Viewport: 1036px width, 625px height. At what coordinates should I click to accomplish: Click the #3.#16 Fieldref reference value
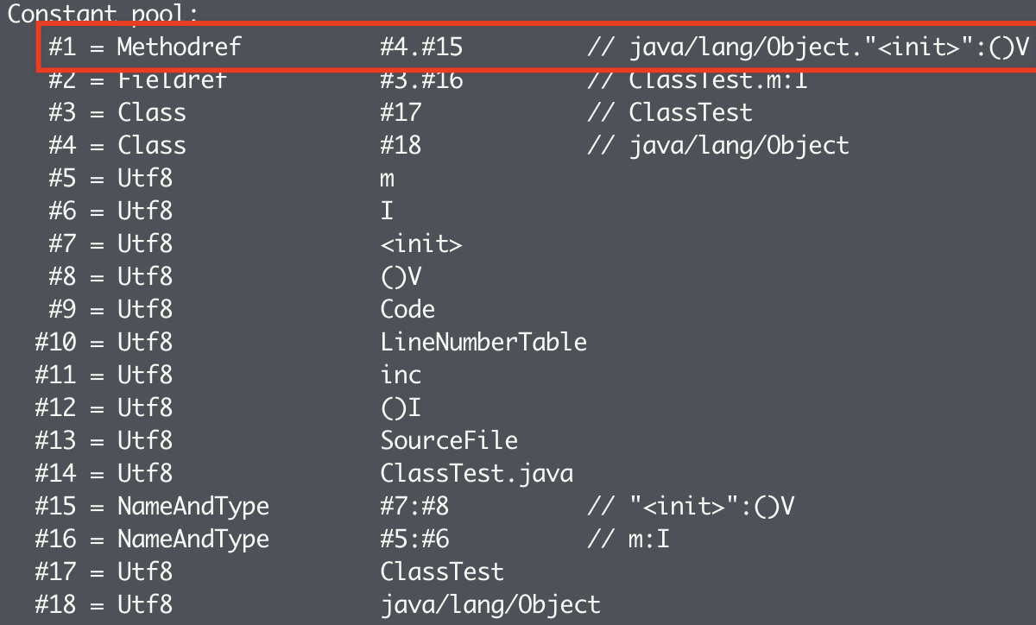coord(421,80)
